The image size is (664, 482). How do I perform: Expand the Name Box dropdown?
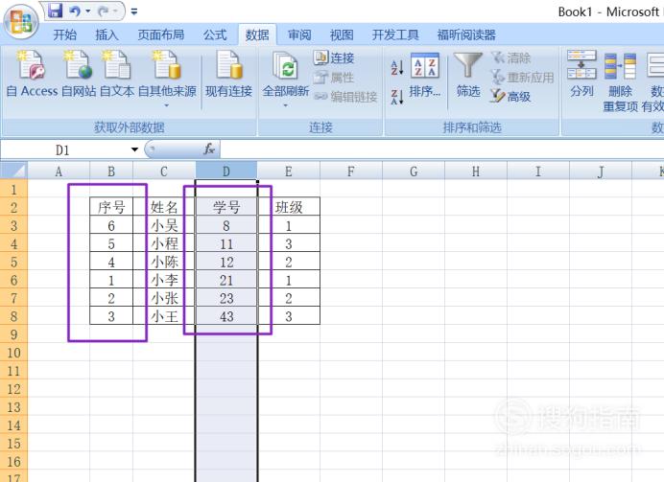(134, 149)
